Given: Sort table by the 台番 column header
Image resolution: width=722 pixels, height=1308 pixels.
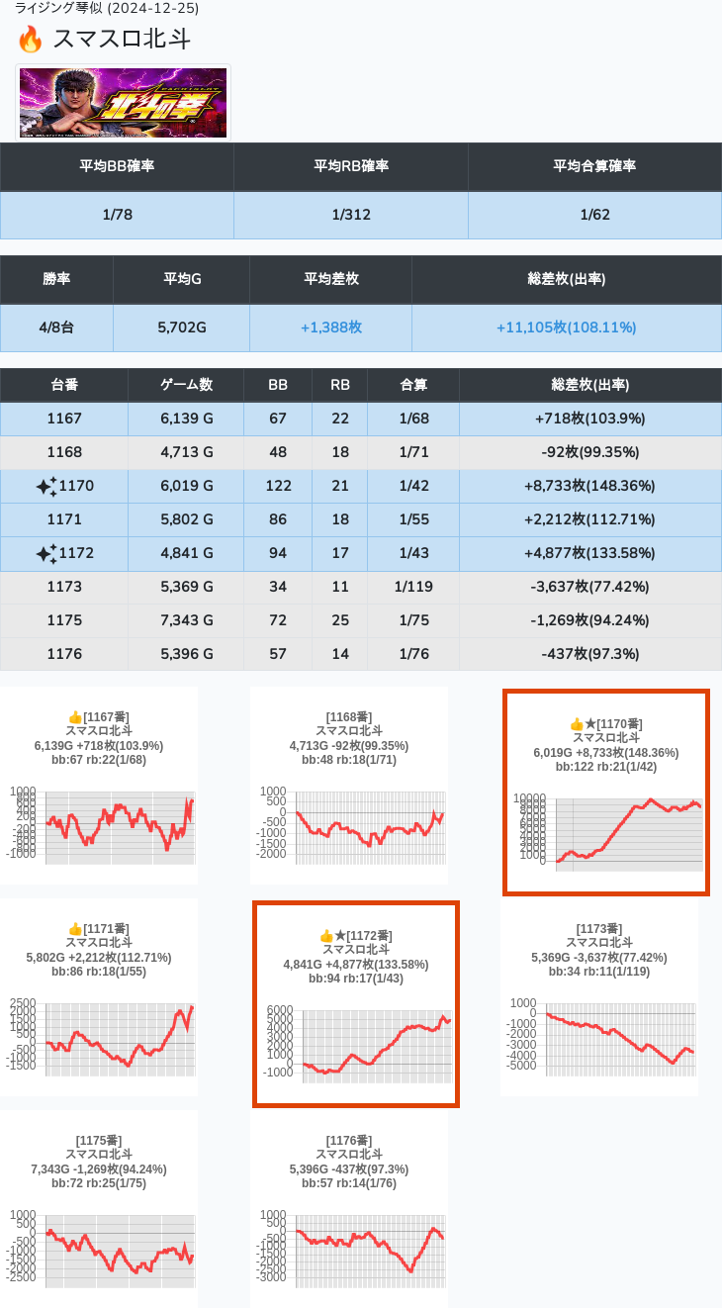Looking at the screenshot, I should point(64,385).
